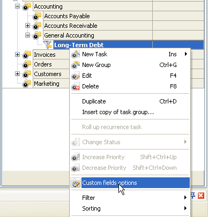Click the Accounts Payable folder icon
This screenshot has height=217, width=208.
(x=37, y=16)
